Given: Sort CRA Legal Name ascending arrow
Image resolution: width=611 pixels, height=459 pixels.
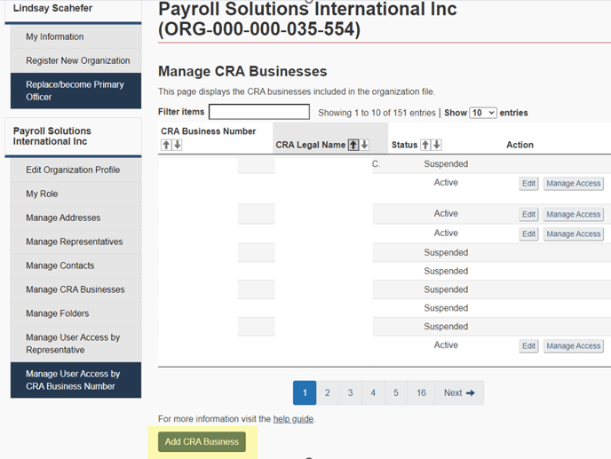Looking at the screenshot, I should (353, 145).
